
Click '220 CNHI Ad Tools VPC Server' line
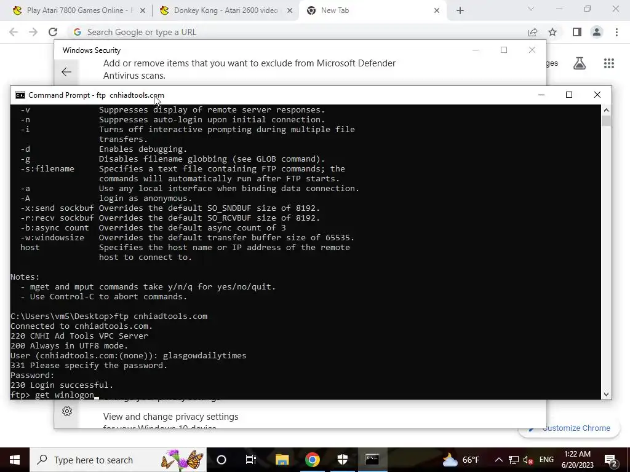(79, 336)
